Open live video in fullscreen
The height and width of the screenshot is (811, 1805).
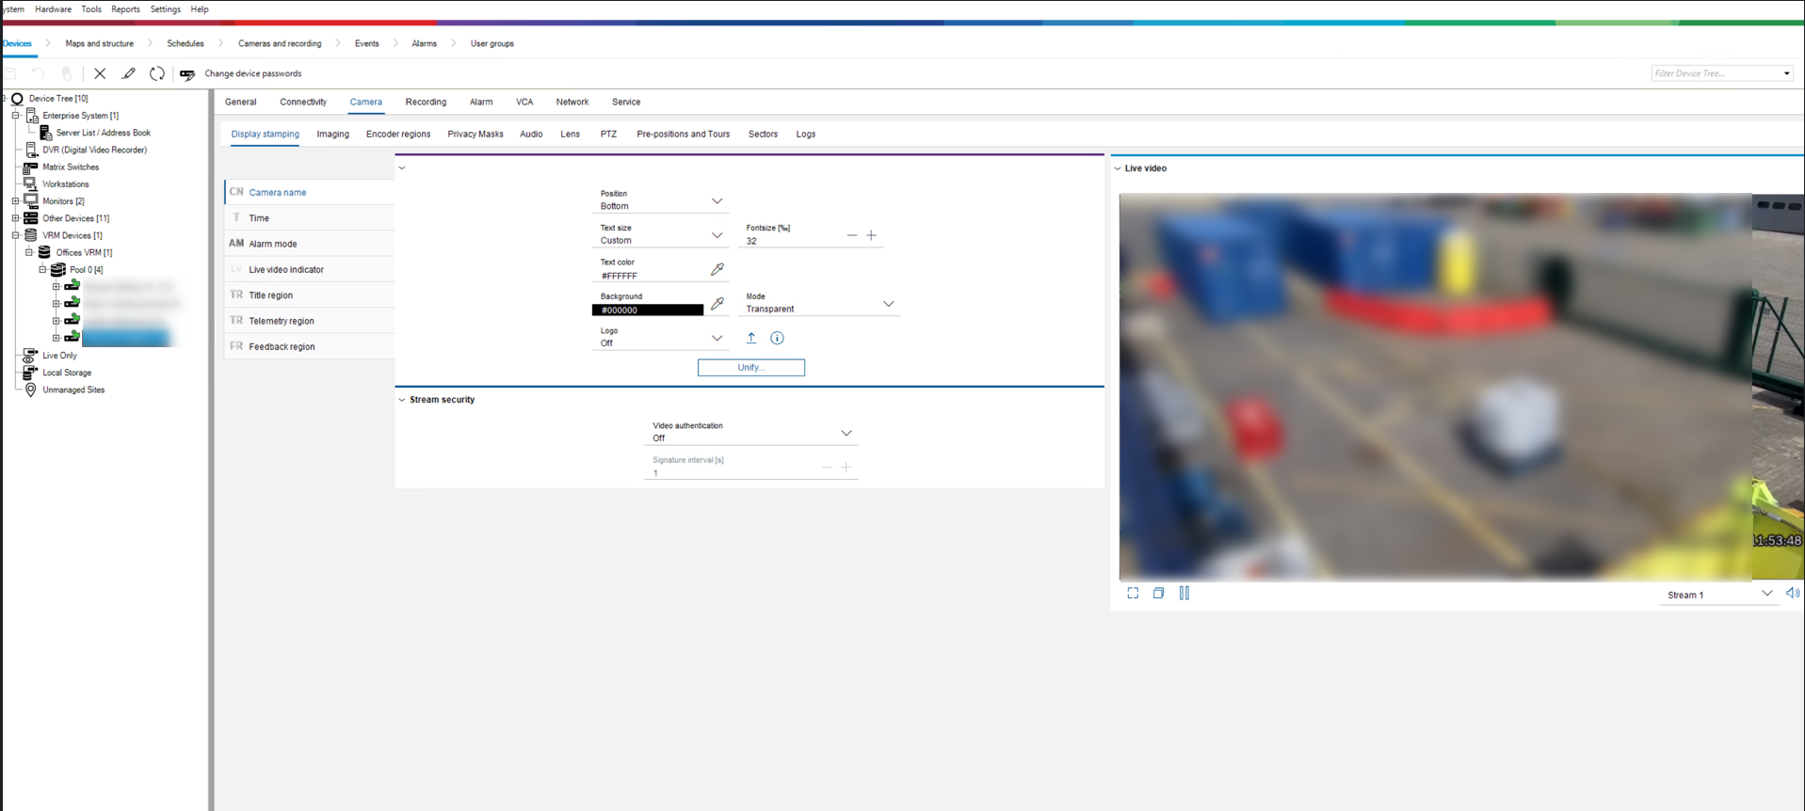pos(1133,594)
